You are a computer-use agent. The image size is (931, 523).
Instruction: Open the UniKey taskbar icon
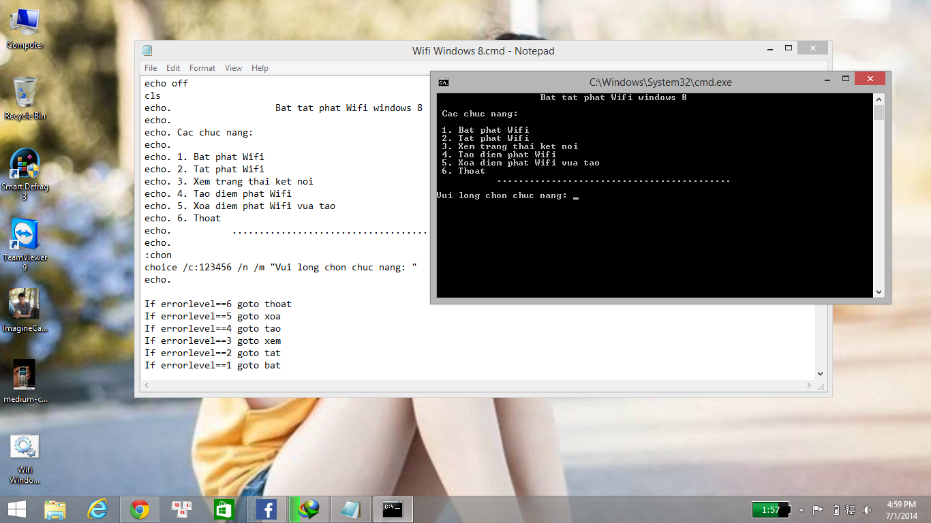coord(182,509)
